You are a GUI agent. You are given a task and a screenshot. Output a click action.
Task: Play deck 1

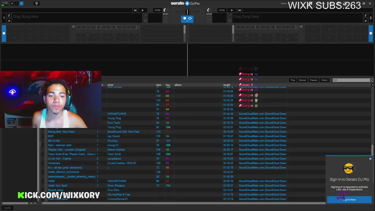coord(143,10)
